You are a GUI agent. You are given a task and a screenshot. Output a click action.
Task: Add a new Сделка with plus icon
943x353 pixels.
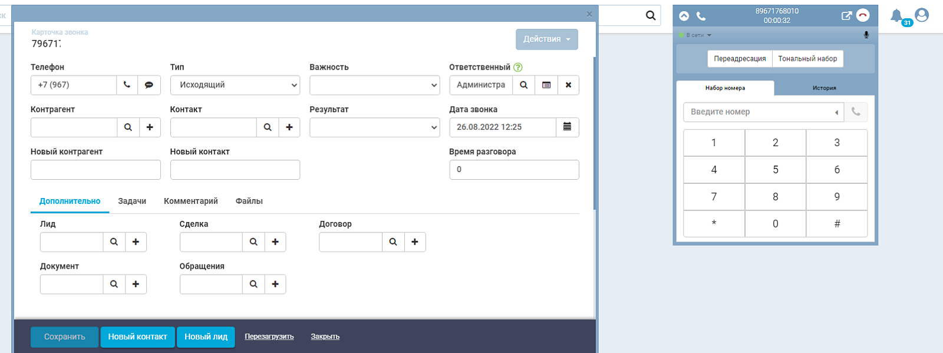tap(275, 242)
